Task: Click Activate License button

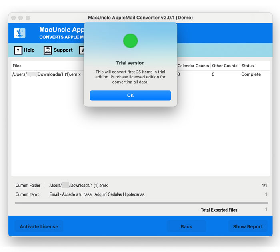Action: pos(39,226)
